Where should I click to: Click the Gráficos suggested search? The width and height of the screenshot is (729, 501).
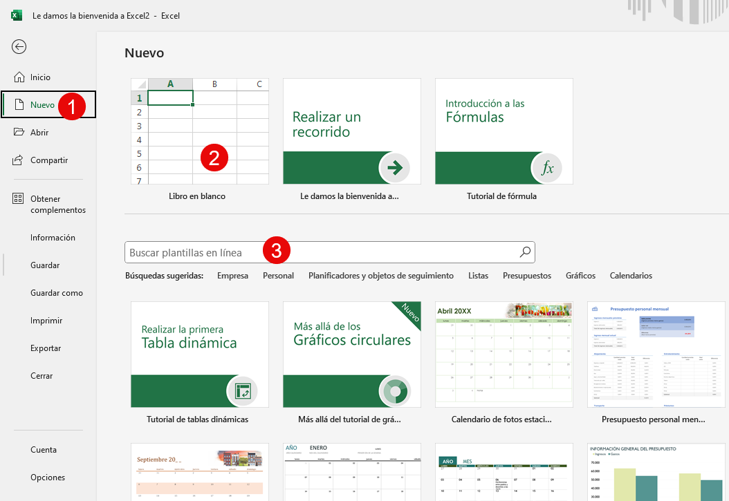tap(580, 275)
